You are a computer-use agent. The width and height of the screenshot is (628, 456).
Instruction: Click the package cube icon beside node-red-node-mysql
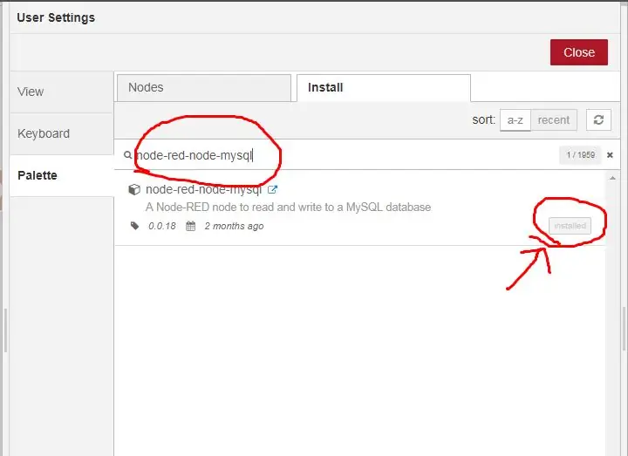pyautogui.click(x=134, y=189)
